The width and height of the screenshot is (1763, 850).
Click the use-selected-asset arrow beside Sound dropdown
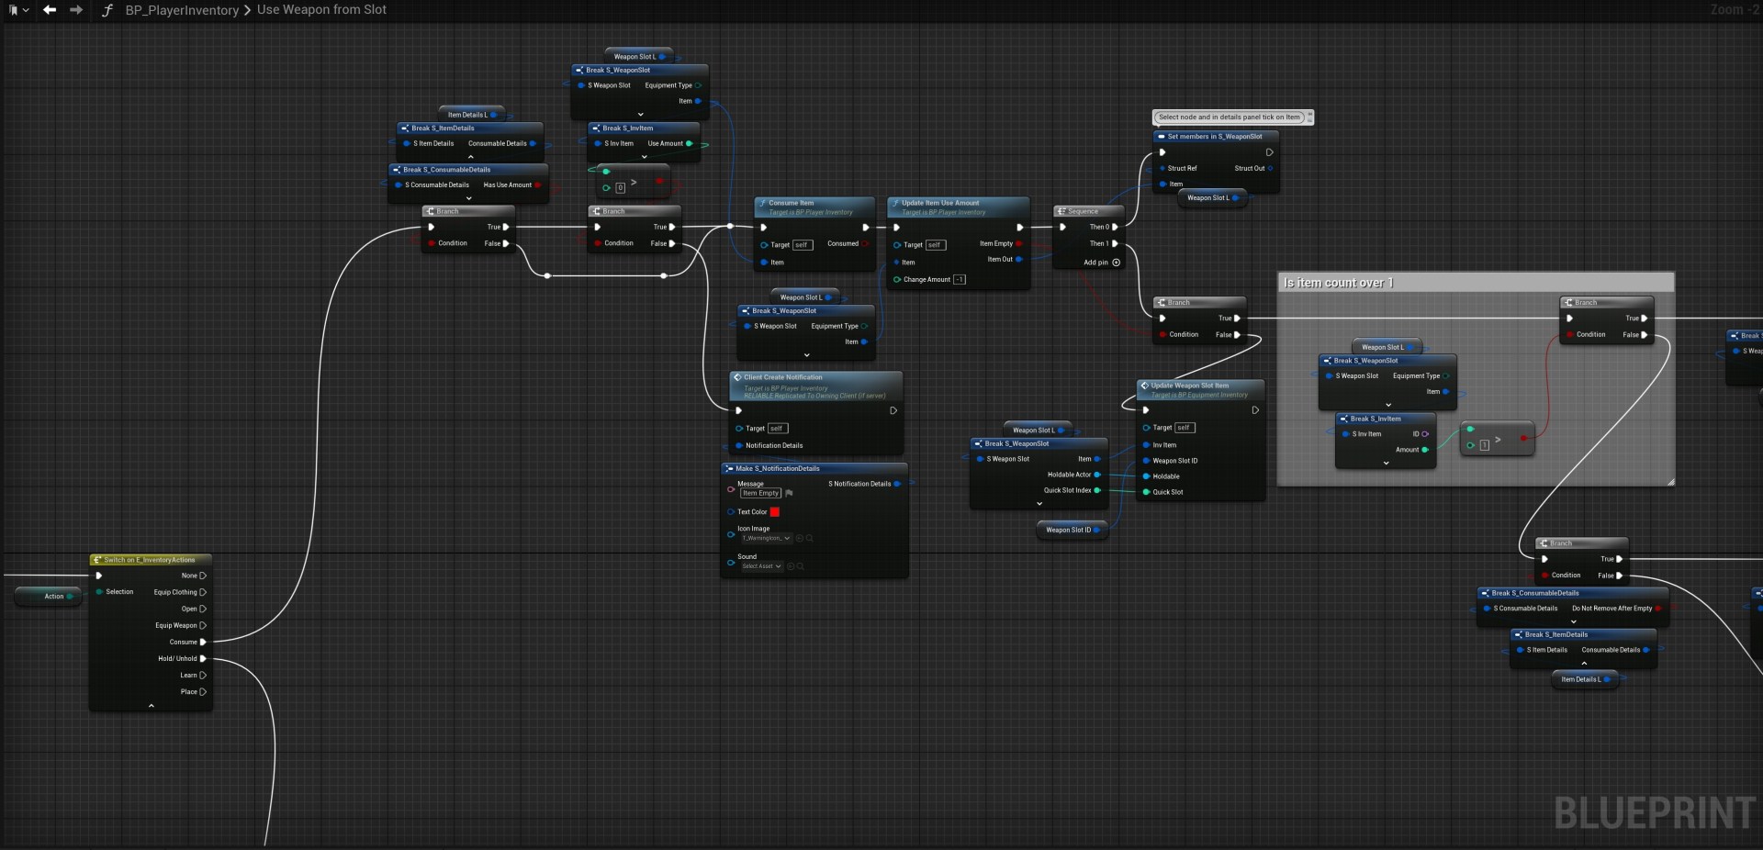click(x=791, y=566)
